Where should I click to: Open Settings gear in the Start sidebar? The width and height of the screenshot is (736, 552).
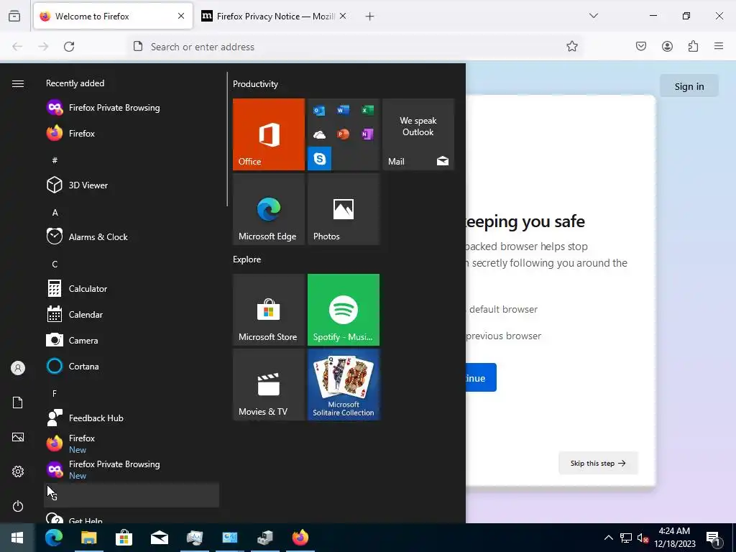[18, 471]
